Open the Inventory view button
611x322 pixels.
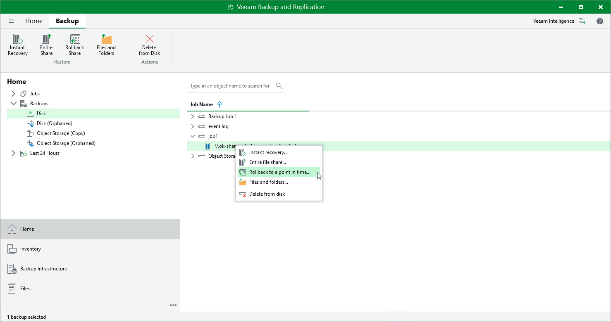click(90, 249)
